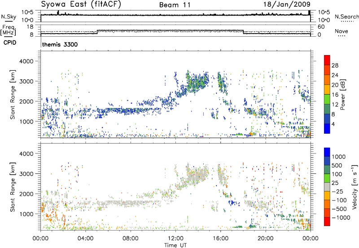Click the "500" positive velocity colorbar value
Viewport: 359px width, 248px height.
[337, 165]
